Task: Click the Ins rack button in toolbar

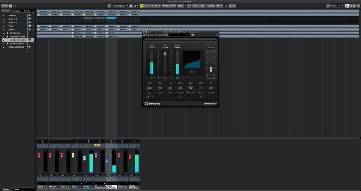Action: click(x=164, y=6)
